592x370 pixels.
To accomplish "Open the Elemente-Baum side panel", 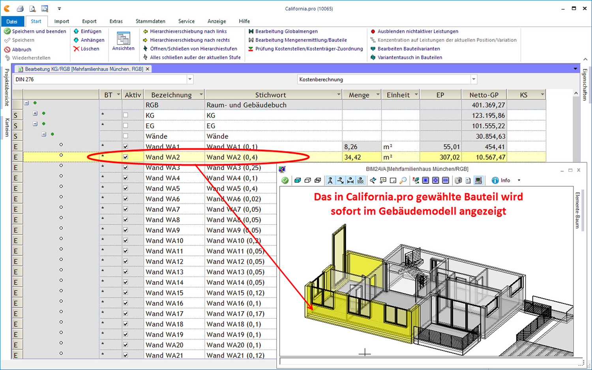I will pyautogui.click(x=577, y=210).
